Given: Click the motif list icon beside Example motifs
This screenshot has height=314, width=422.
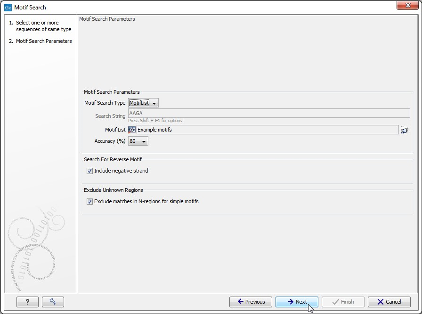Looking at the screenshot, I should tap(132, 130).
